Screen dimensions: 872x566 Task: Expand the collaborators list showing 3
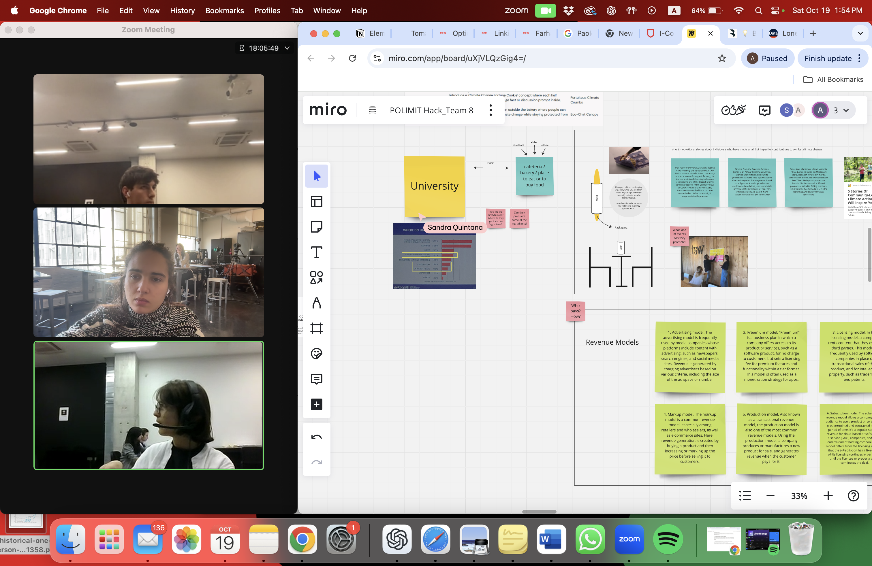point(846,110)
